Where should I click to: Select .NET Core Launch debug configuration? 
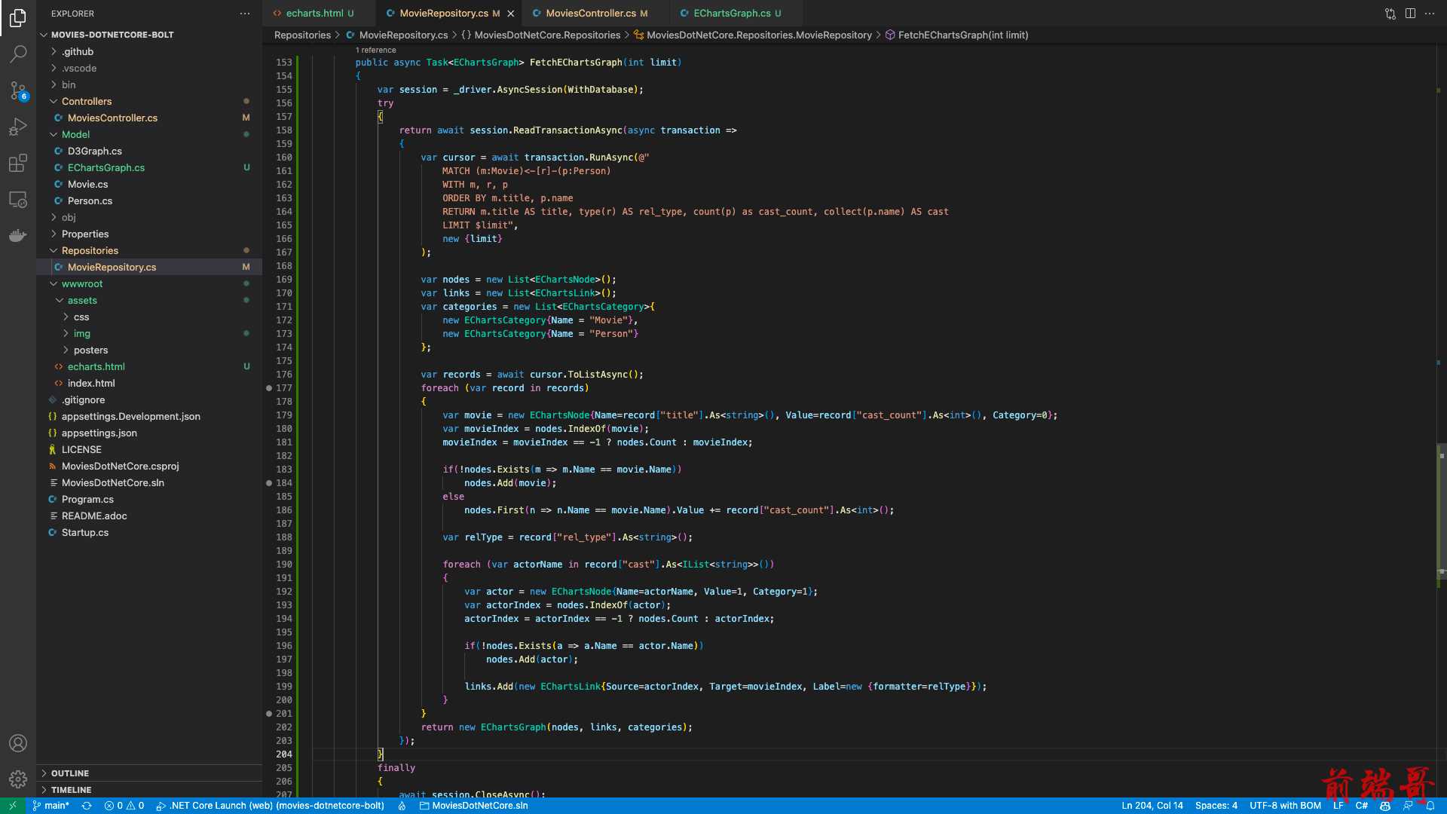point(270,806)
